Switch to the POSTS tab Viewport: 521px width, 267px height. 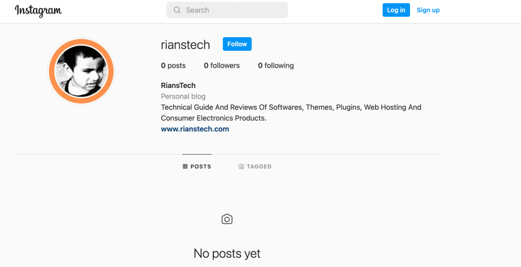(197, 167)
